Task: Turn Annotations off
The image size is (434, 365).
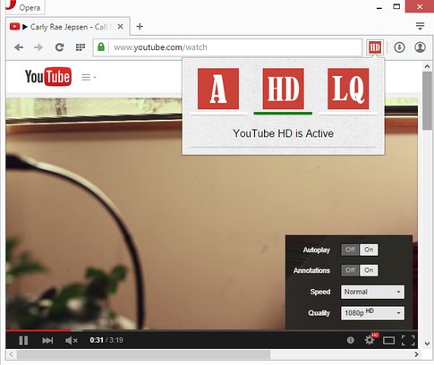Action: (x=350, y=270)
